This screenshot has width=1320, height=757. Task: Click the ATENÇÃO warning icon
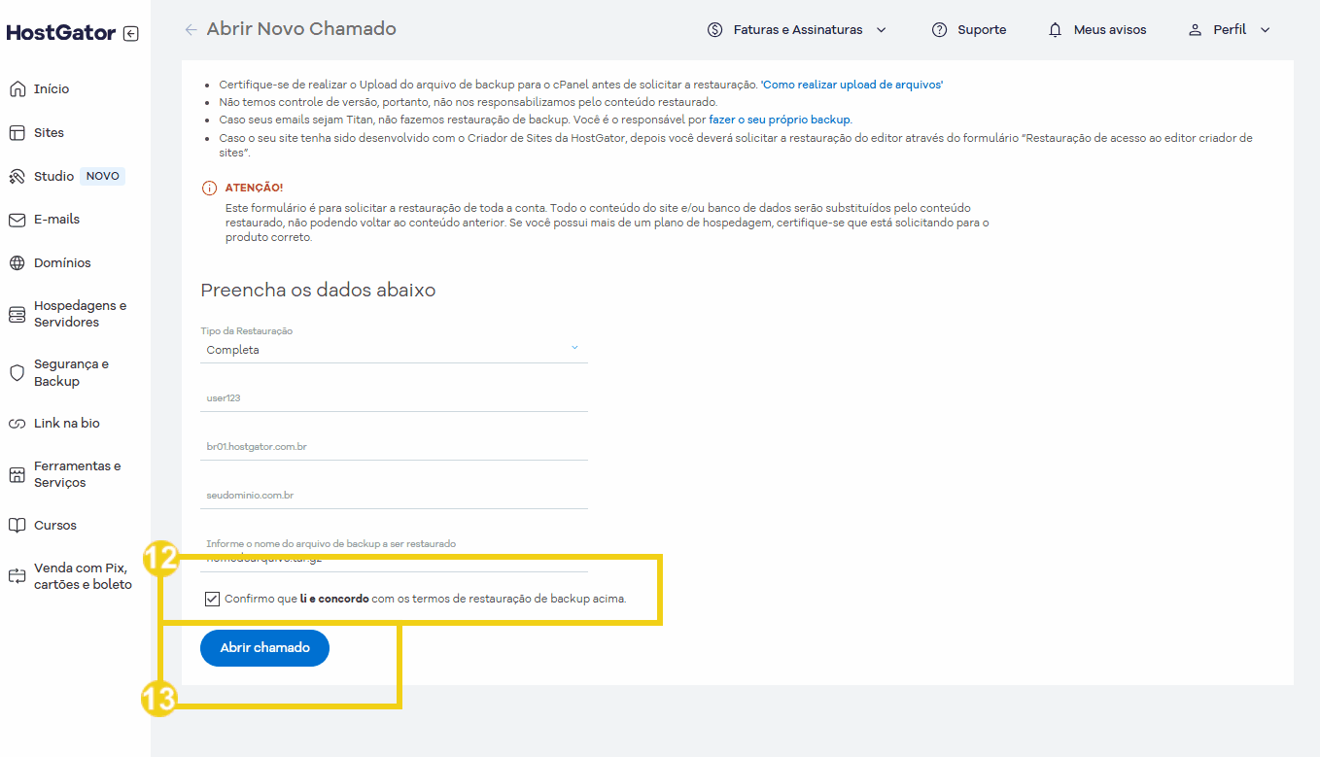[x=209, y=189]
